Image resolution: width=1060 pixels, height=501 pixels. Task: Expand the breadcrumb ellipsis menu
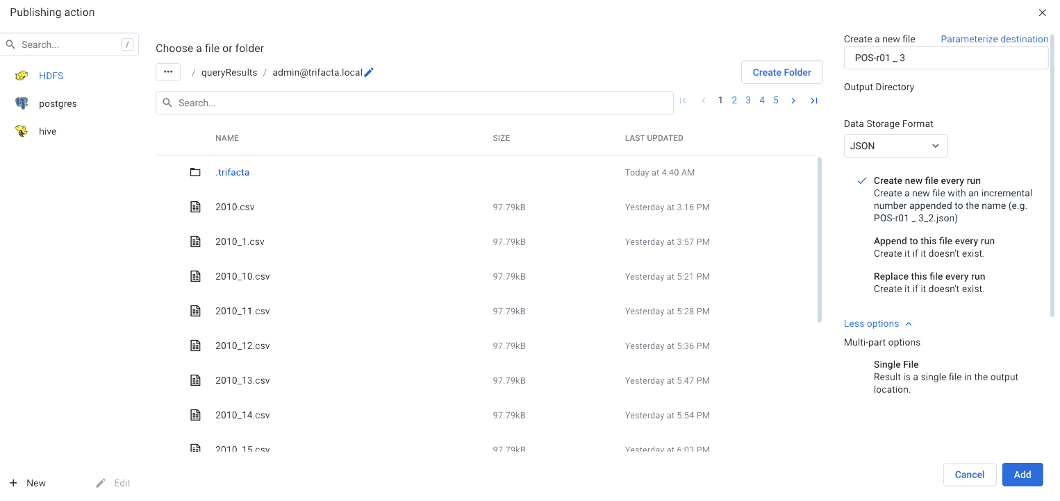pos(168,72)
